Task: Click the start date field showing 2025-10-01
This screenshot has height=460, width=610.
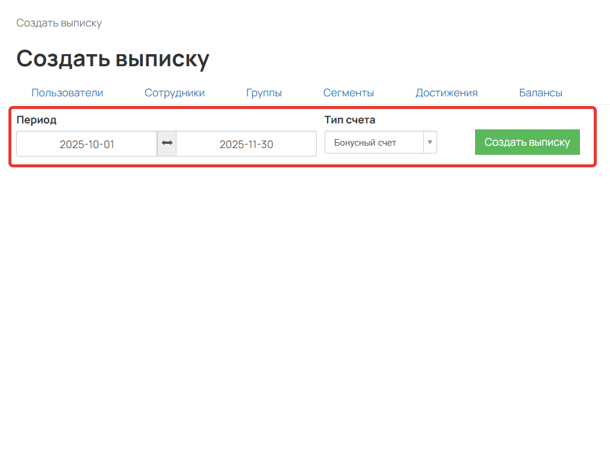Action: coord(87,143)
